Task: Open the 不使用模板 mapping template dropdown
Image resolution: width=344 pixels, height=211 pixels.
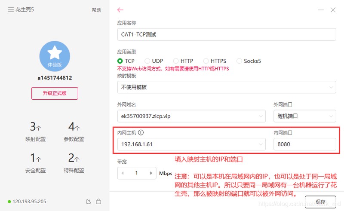Action: [227, 87]
